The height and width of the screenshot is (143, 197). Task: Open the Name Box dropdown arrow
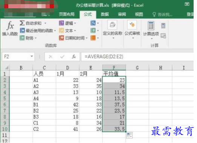pyautogui.click(x=32, y=56)
